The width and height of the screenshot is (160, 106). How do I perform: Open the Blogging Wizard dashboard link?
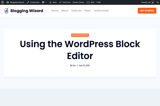pos(15,2)
